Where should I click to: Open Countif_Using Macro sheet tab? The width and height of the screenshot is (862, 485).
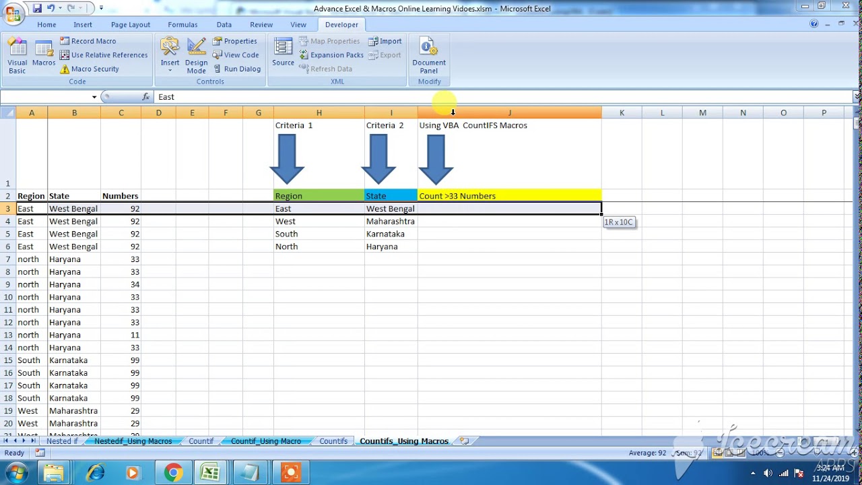(265, 441)
